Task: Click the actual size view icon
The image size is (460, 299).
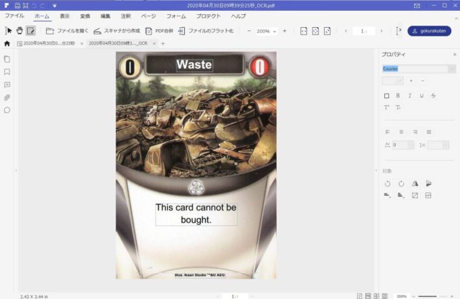Action: (x=327, y=31)
